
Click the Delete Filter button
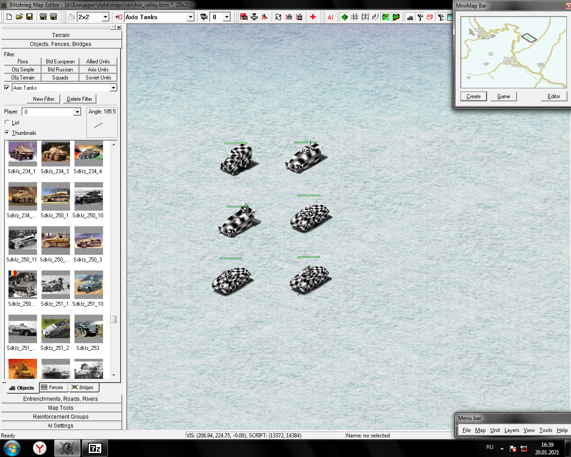[79, 99]
